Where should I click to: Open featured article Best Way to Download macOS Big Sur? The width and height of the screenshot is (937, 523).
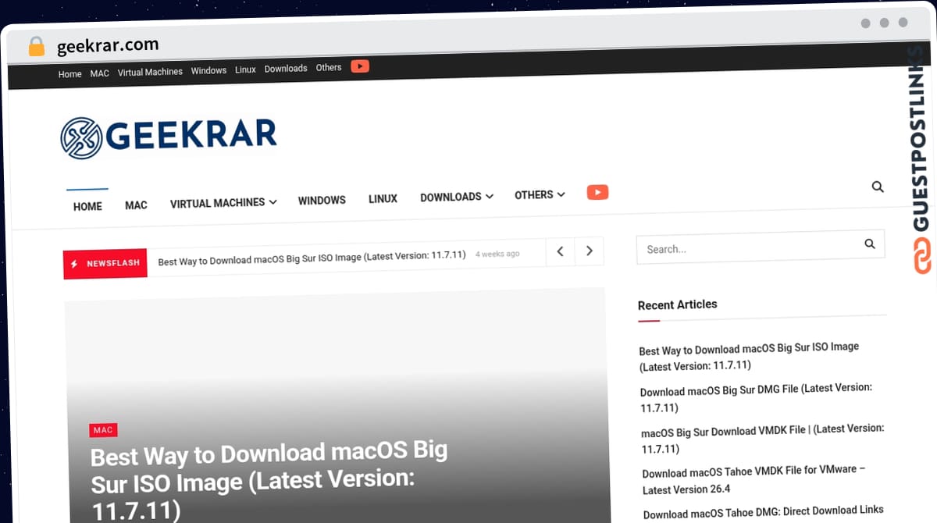(269, 482)
